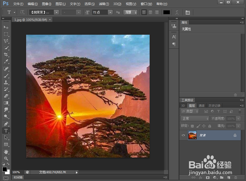The height and width of the screenshot is (181, 246).
Task: Open the 时间轴 timeline panel tab
Action: click(x=18, y=177)
